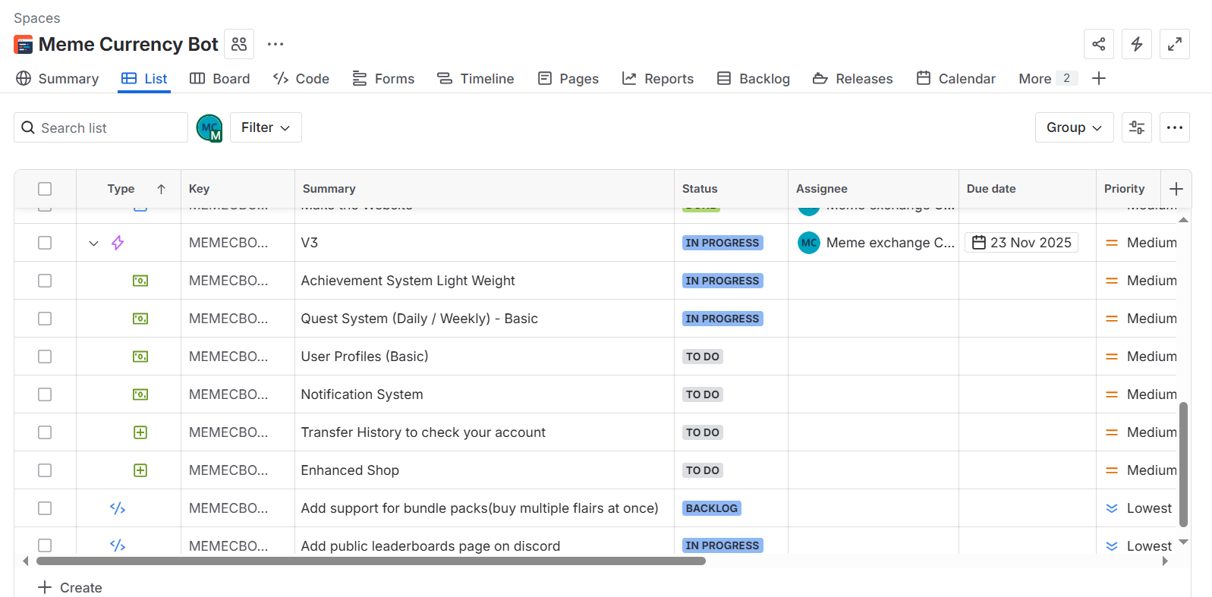Open the team members icon beside project title
The image size is (1212, 597).
click(239, 44)
